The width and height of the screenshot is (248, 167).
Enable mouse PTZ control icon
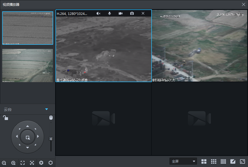click(51, 118)
